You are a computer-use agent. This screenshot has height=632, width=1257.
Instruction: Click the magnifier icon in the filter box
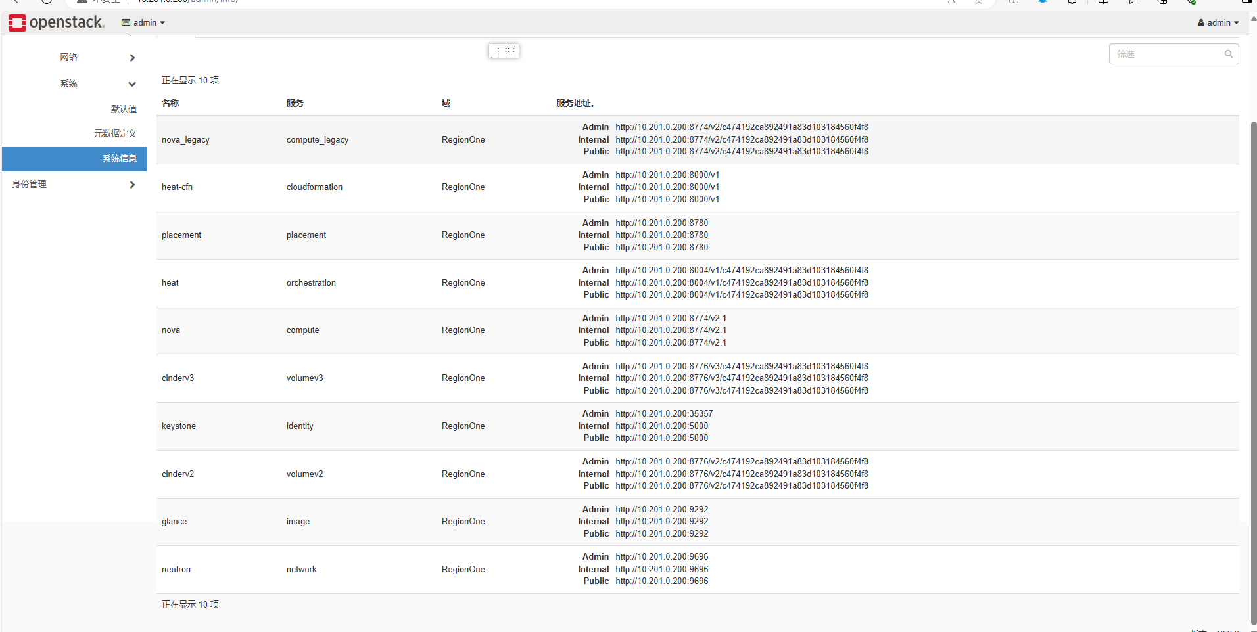click(x=1228, y=54)
